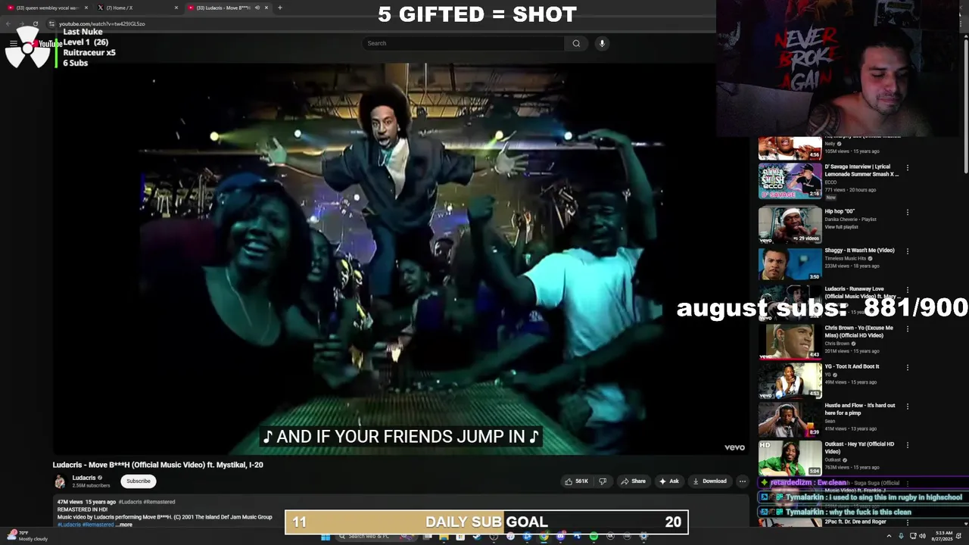Open options menu for Outkast Hey Ya

[x=907, y=444]
